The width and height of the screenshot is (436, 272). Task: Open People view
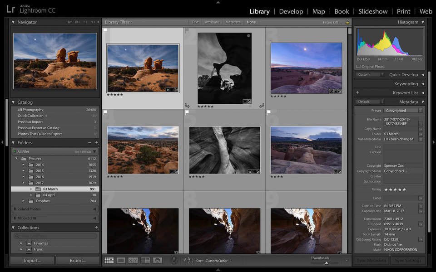[x=158, y=260]
